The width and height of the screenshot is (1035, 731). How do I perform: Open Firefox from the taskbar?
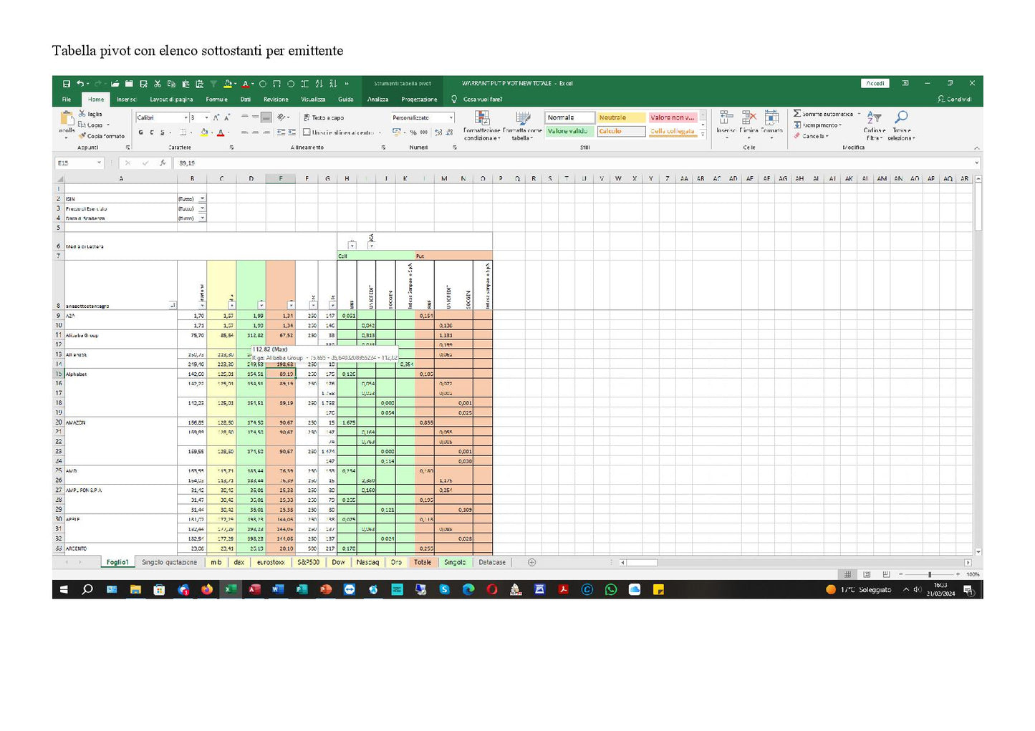pyautogui.click(x=207, y=589)
